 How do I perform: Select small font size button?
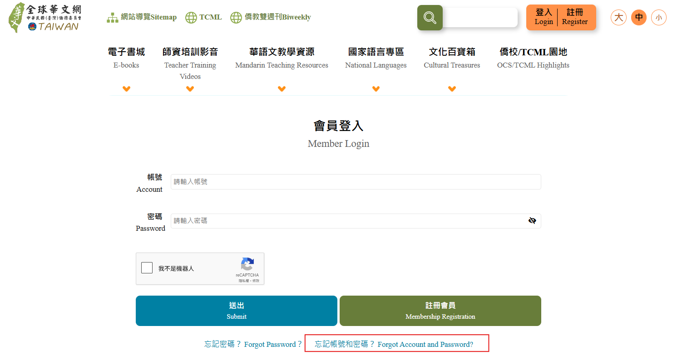click(x=658, y=18)
